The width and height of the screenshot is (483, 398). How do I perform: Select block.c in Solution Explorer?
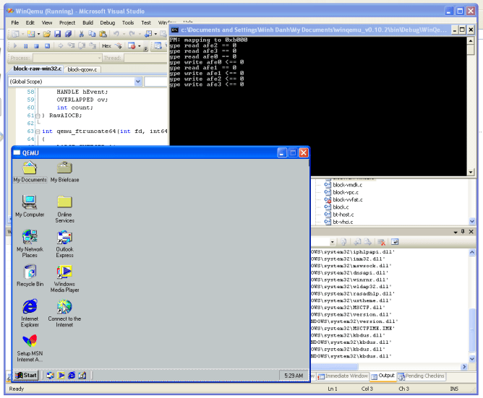coord(336,207)
